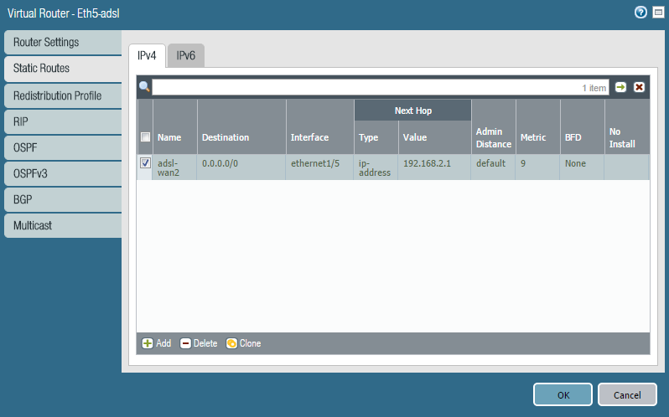Uncheck the adsl-wan2 route checkbox
This screenshot has height=417, width=669.
146,162
